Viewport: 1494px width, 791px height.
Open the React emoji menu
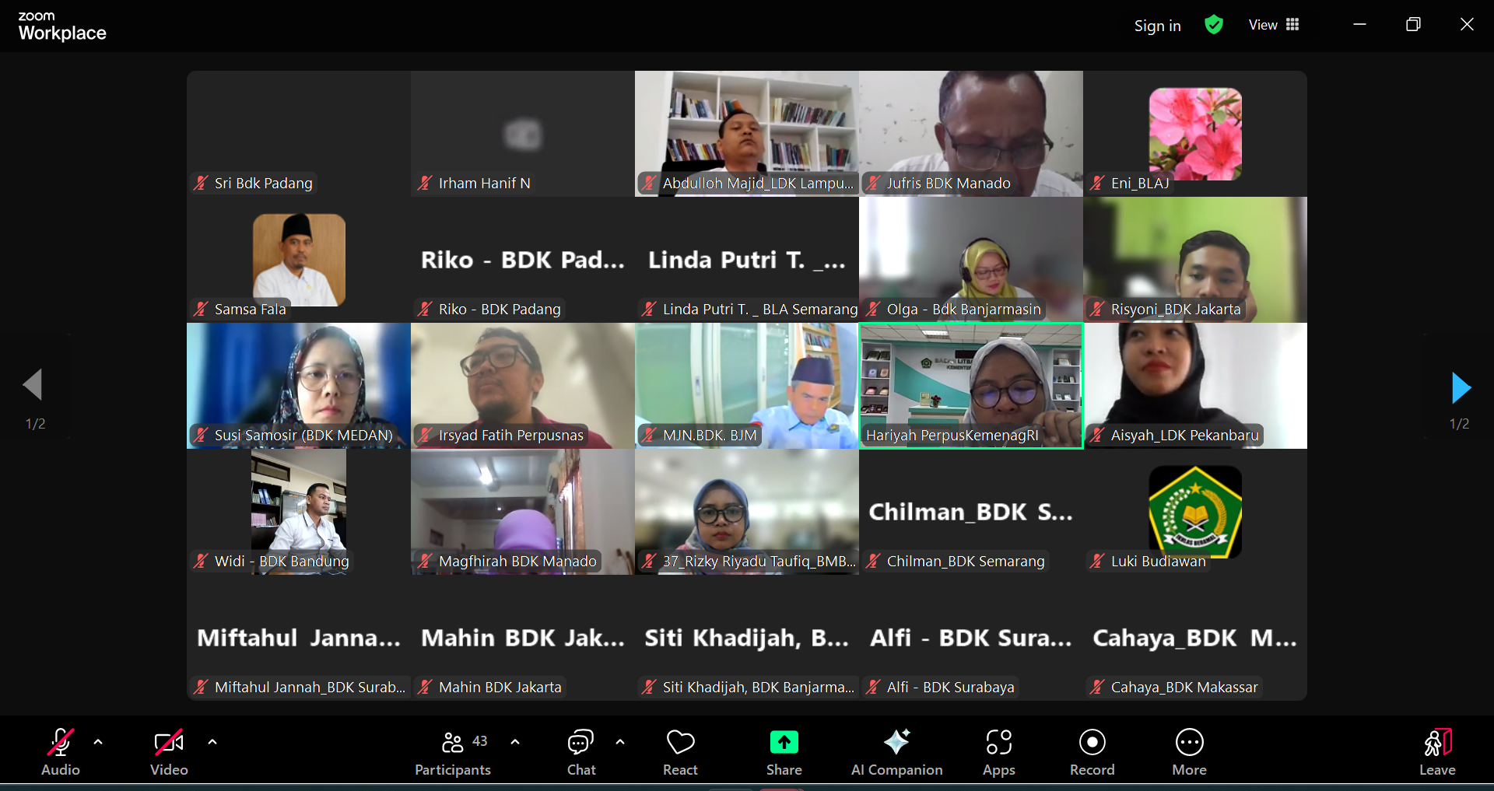[x=680, y=751]
